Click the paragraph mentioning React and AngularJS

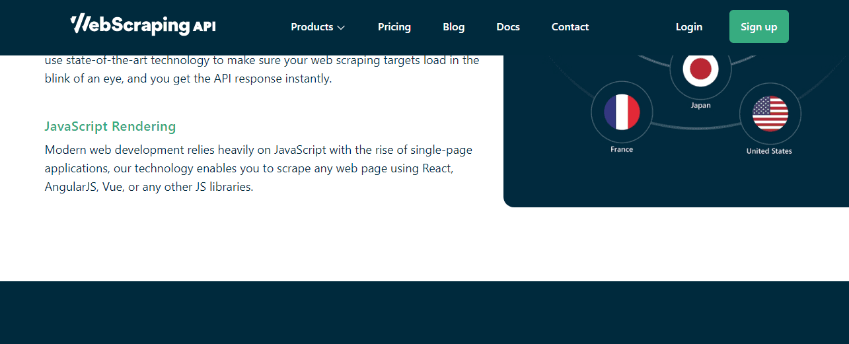tap(258, 168)
